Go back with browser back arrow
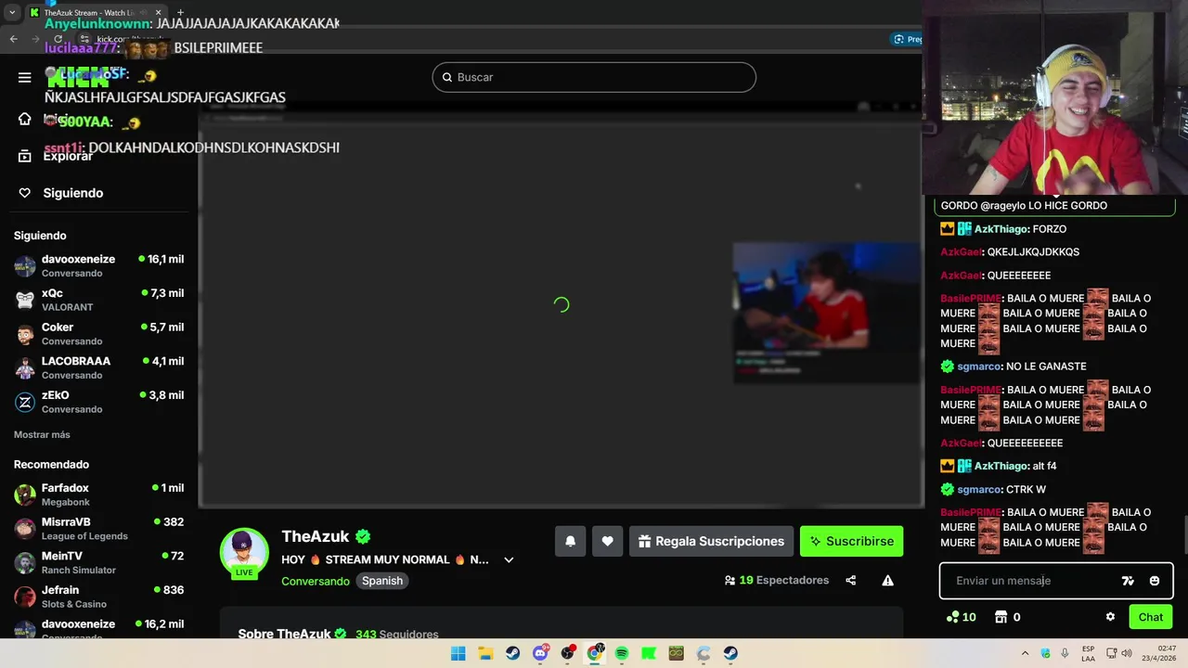The width and height of the screenshot is (1188, 668). tap(13, 39)
